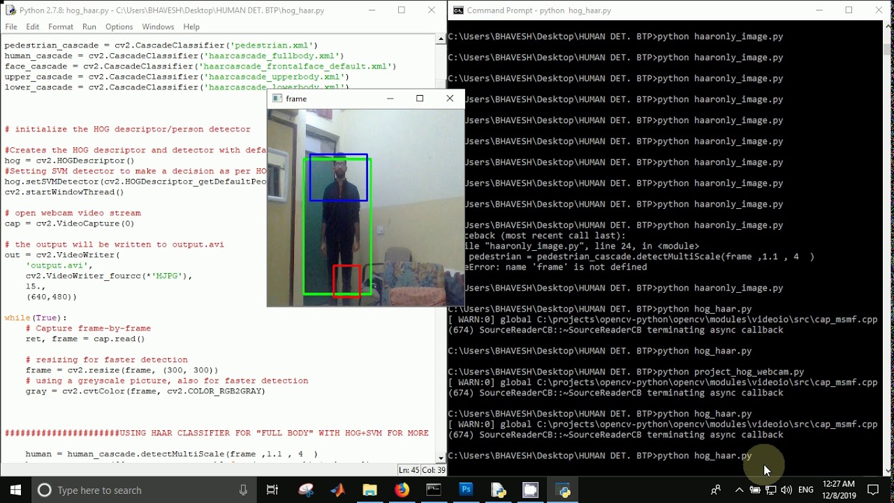This screenshot has height=503, width=894.
Task: Click the Windows Start button
Action: pyautogui.click(x=15, y=490)
